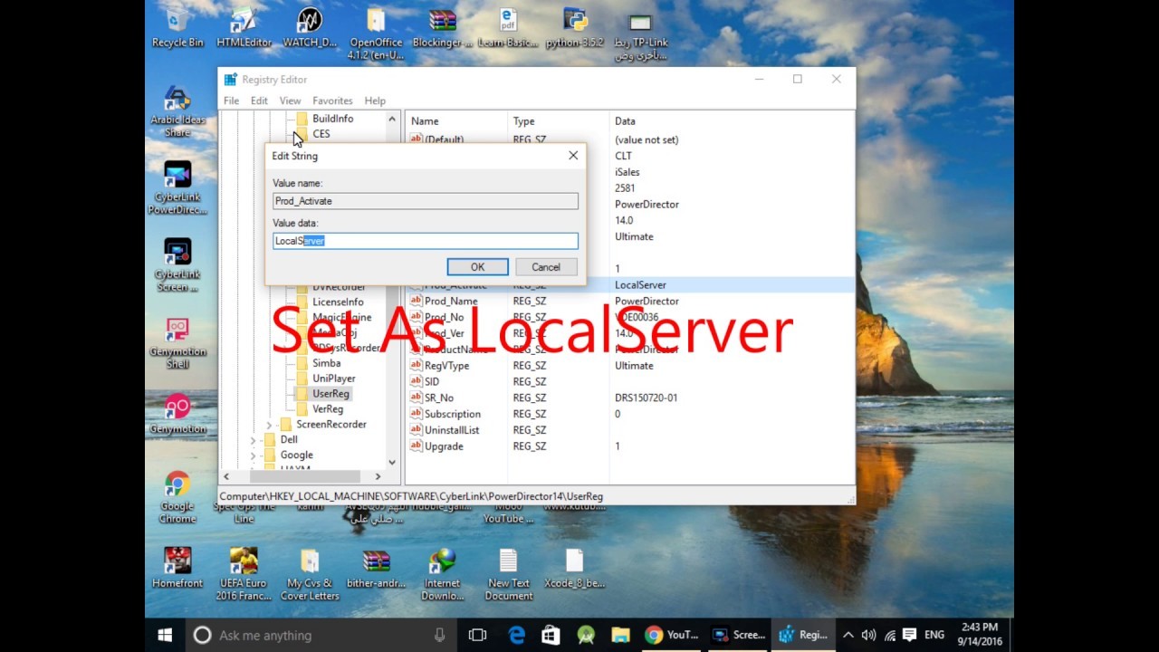Open the Help menu in Registry Editor

pos(375,101)
